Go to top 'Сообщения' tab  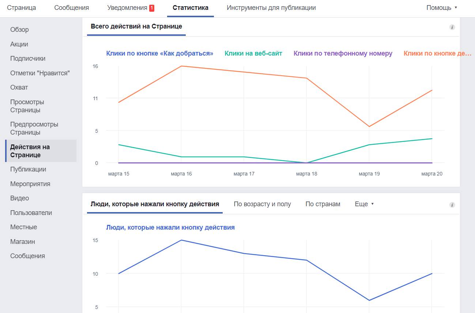pyautogui.click(x=71, y=8)
